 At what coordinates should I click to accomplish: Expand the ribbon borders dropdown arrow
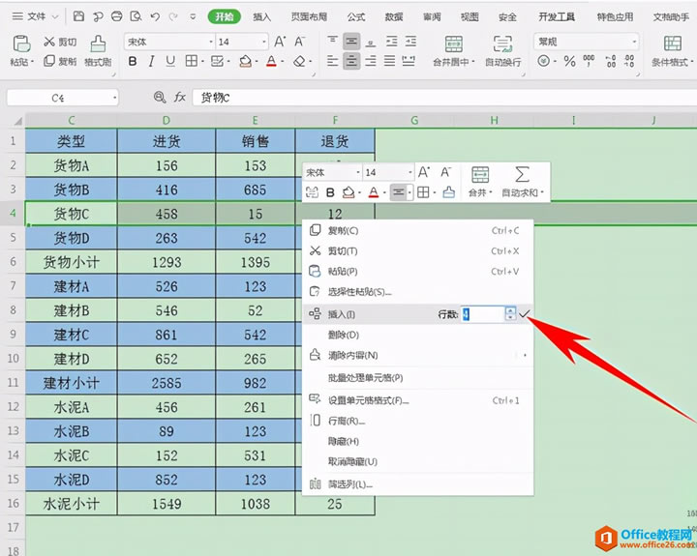(202, 61)
